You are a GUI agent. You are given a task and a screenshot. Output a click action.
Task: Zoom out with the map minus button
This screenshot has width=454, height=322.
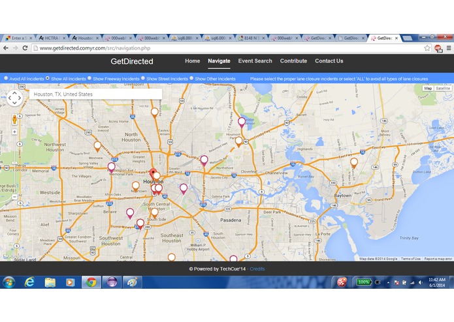14,197
